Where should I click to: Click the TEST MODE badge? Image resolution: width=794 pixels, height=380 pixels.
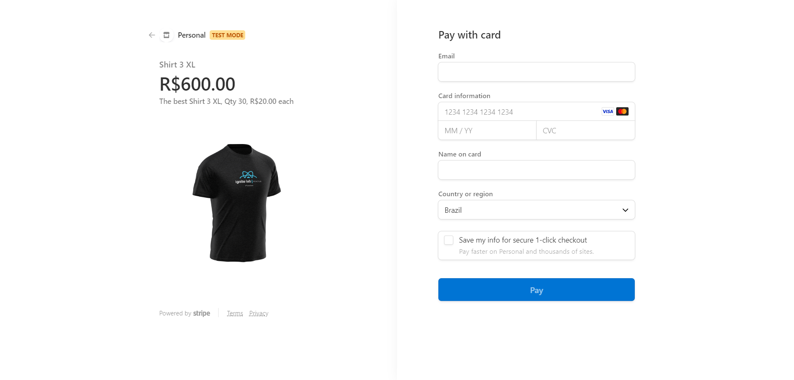point(227,35)
